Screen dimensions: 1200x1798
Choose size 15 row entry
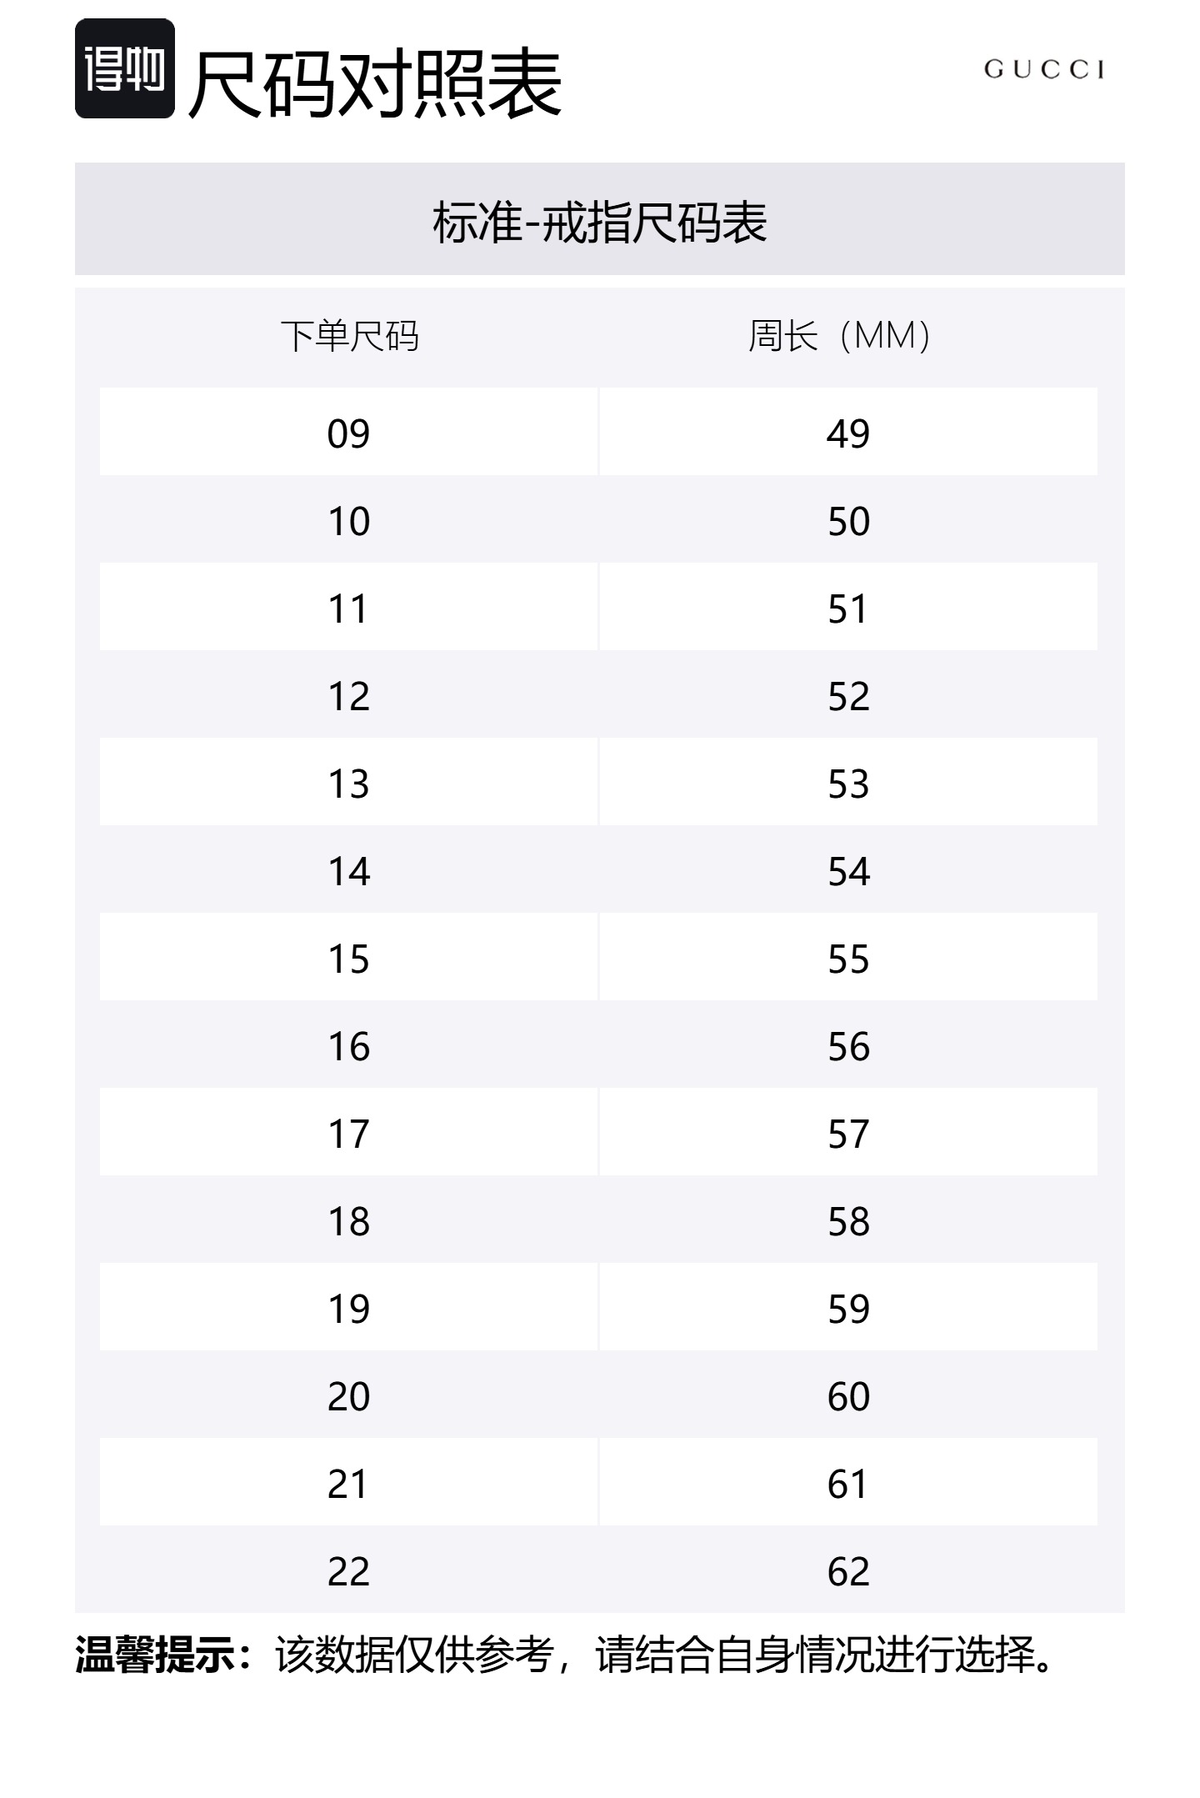(348, 959)
